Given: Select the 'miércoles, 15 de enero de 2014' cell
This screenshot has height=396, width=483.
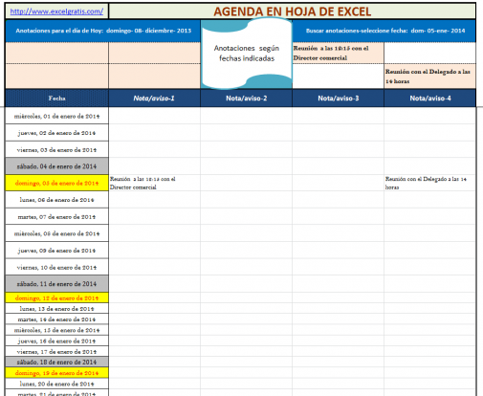Looking at the screenshot, I should coord(56,330).
